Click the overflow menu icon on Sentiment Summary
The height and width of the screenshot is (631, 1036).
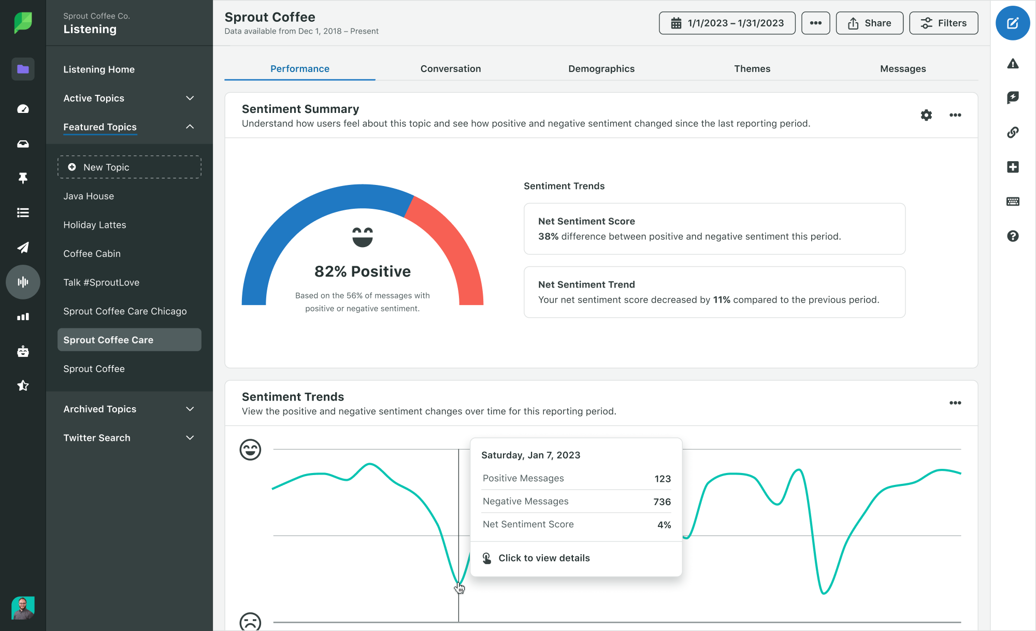pyautogui.click(x=955, y=114)
